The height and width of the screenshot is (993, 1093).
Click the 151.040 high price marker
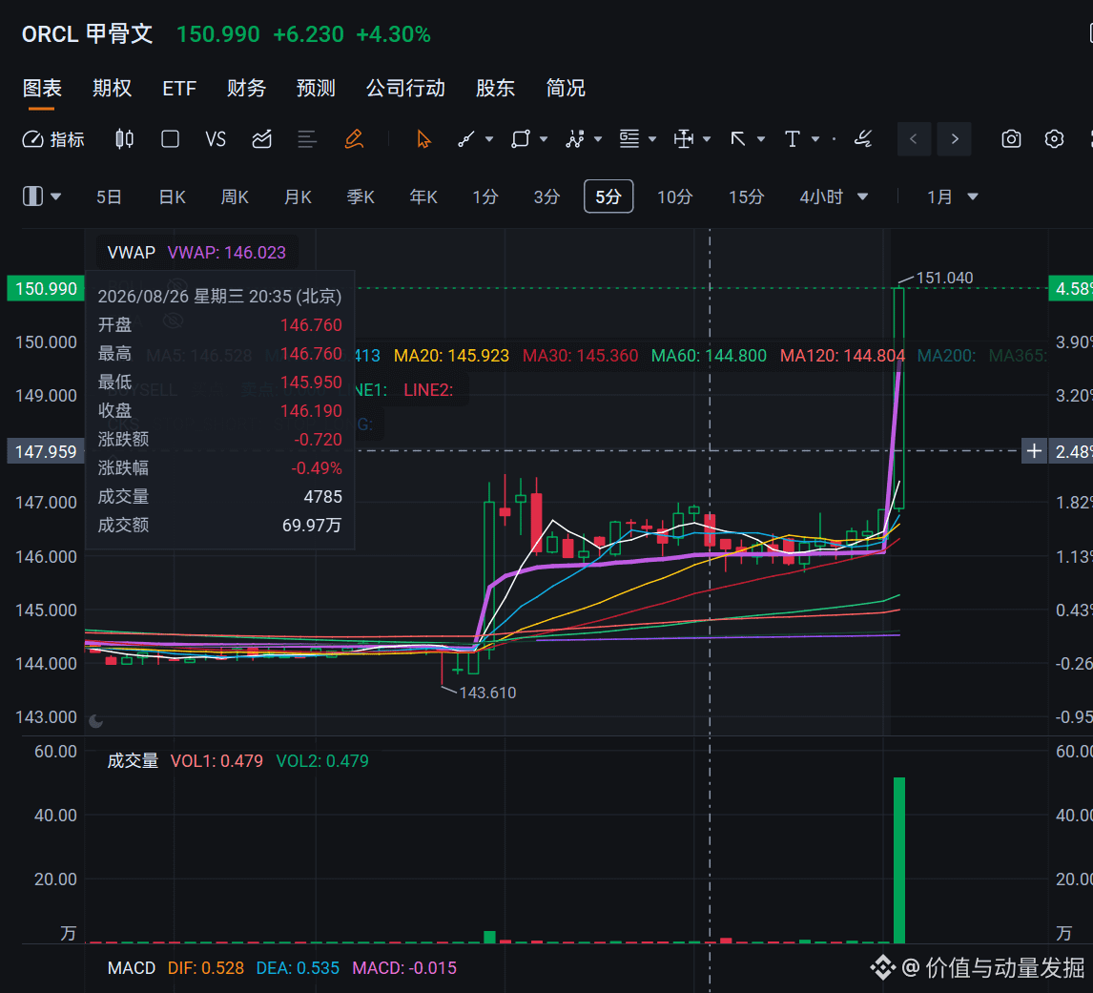[x=944, y=278]
